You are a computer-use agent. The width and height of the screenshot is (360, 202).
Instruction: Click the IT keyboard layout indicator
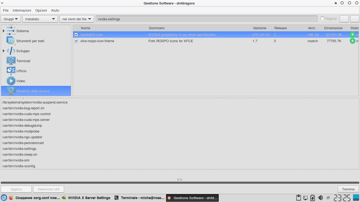(328, 198)
